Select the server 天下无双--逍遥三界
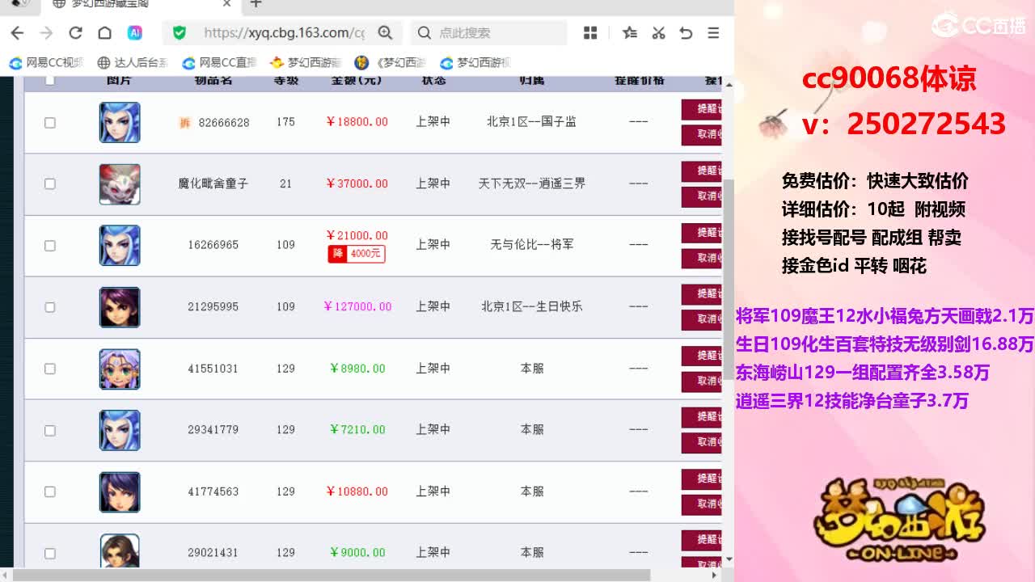Image resolution: width=1035 pixels, height=582 pixels. click(x=532, y=183)
